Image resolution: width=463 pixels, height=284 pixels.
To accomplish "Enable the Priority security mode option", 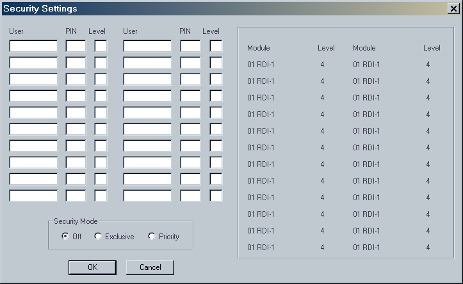I will (151, 236).
